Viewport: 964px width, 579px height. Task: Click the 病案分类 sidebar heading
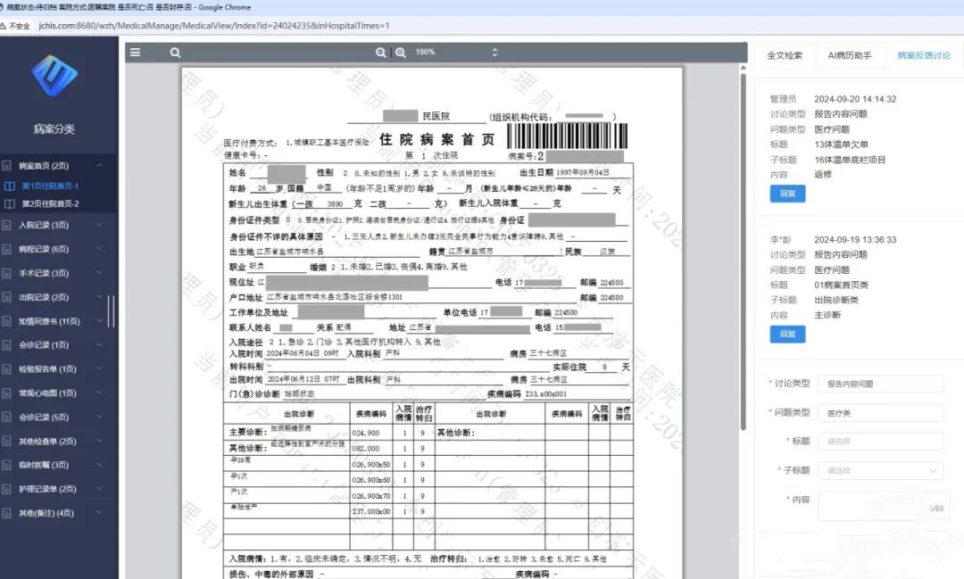(x=54, y=129)
